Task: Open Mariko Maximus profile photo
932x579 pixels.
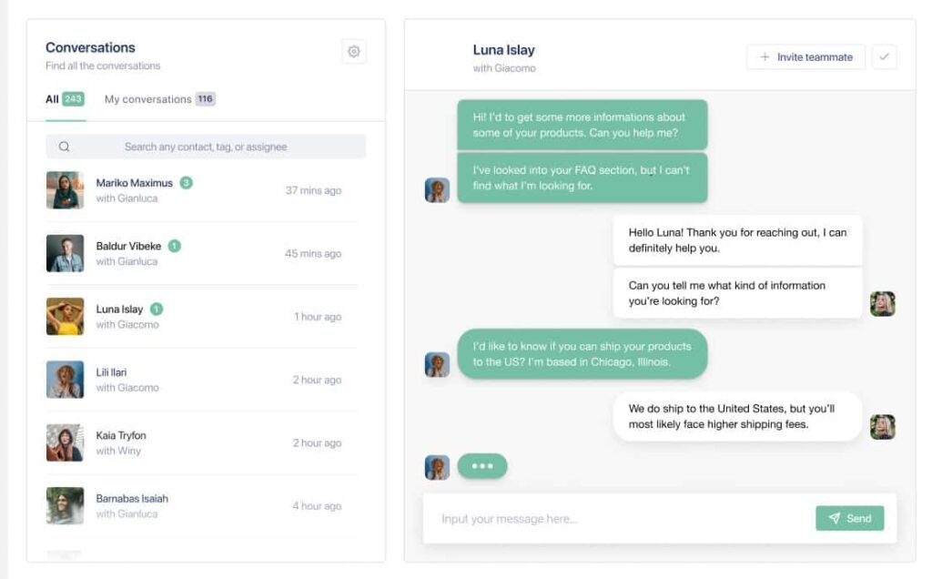Action: pos(65,190)
